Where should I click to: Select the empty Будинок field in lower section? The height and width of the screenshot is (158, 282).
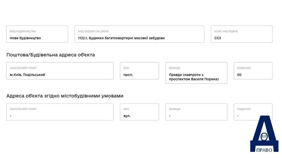tap(253, 112)
